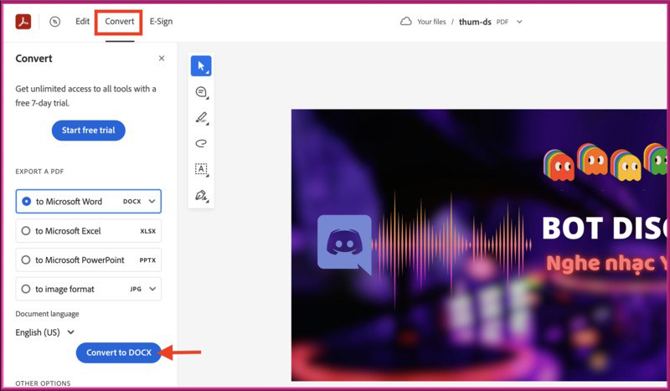The image size is (670, 391).
Task: Pick the freehand draw loop tool
Action: pos(201,143)
